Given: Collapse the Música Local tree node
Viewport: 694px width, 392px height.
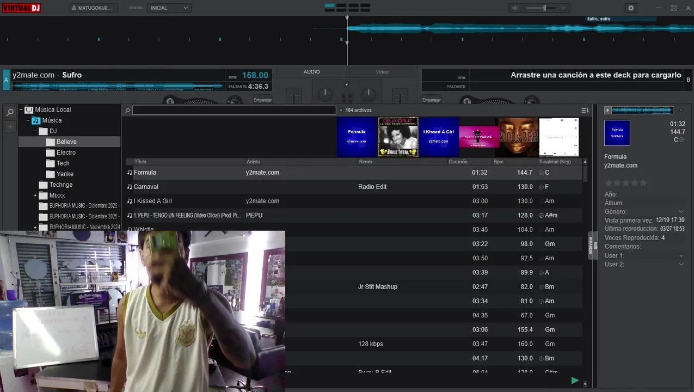Looking at the screenshot, I should 21,109.
